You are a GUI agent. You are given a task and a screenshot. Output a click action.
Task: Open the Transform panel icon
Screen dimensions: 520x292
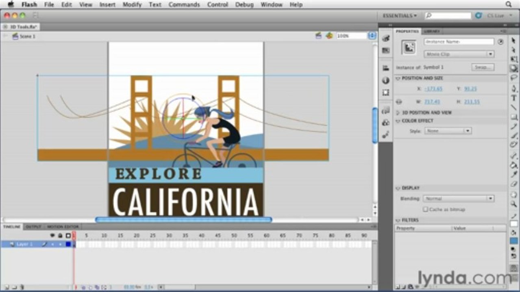coord(386,92)
